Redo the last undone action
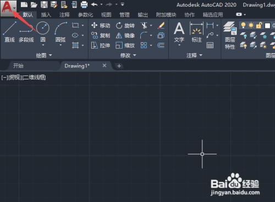 109,4
